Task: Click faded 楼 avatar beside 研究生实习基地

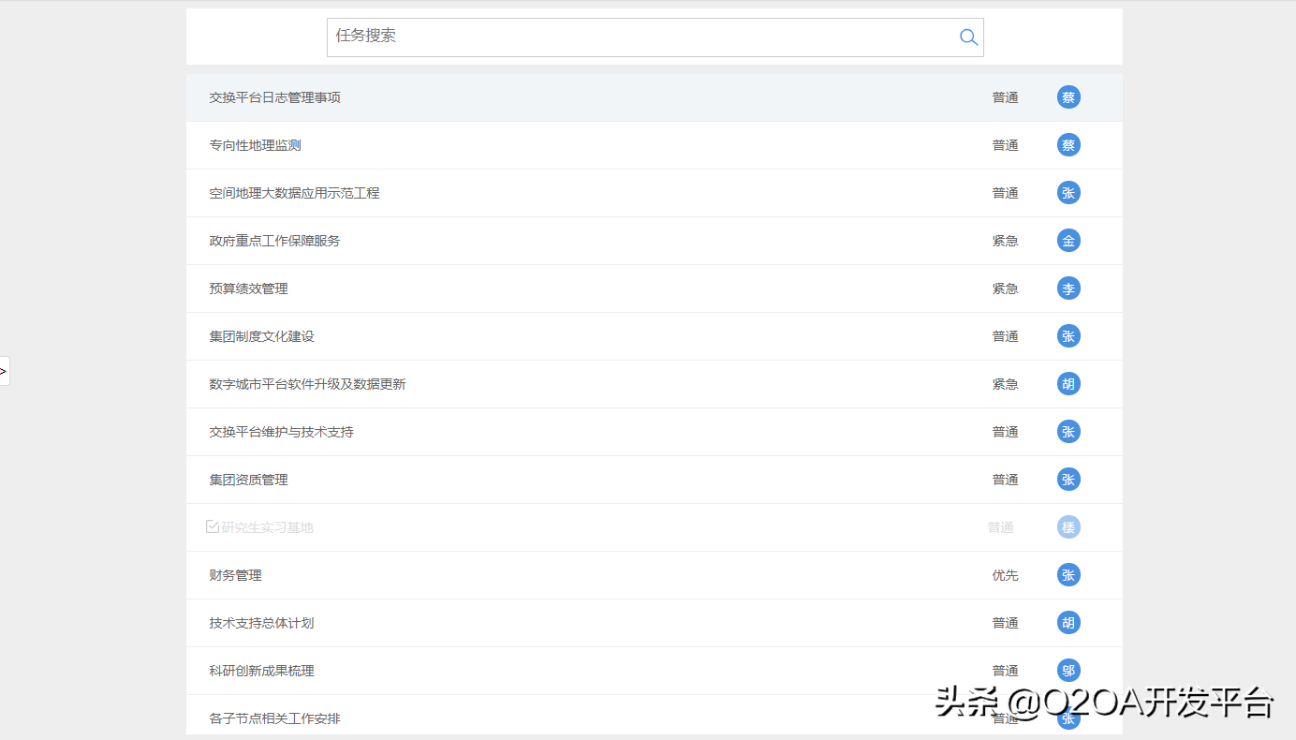Action: (1068, 526)
